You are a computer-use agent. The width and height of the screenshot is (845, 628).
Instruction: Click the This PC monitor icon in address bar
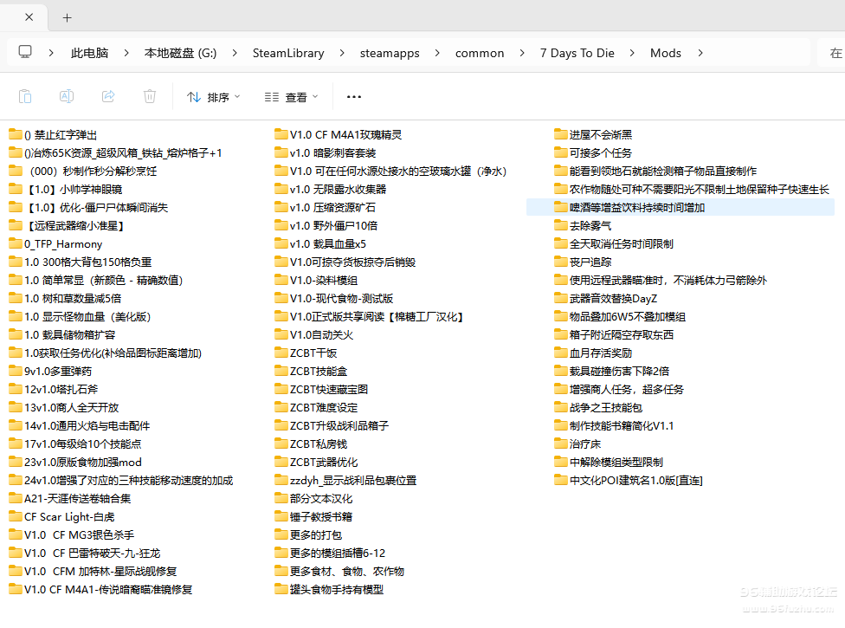26,53
